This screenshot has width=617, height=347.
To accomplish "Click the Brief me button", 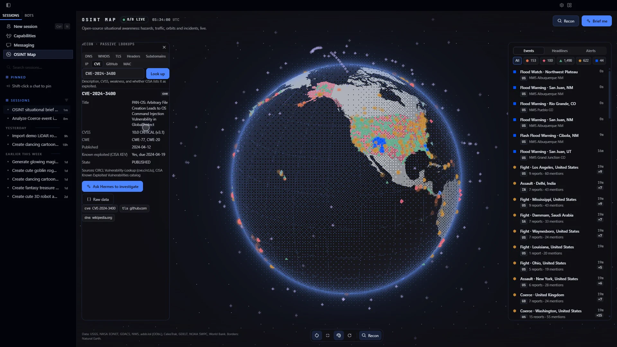I will pyautogui.click(x=597, y=21).
